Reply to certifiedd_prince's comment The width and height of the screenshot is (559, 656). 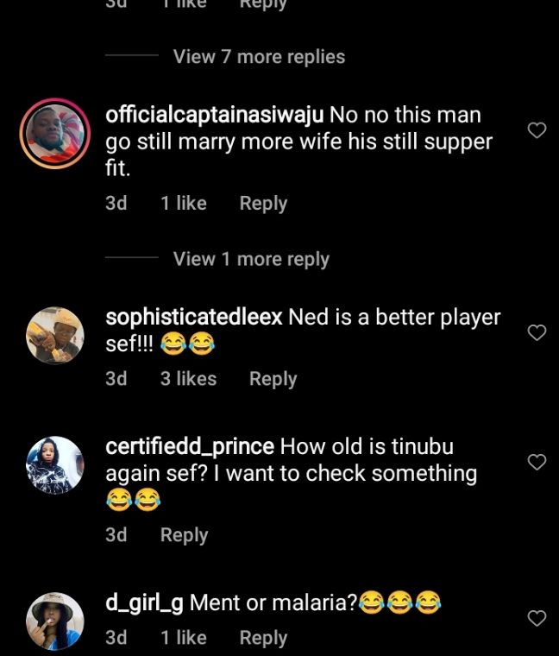[184, 535]
